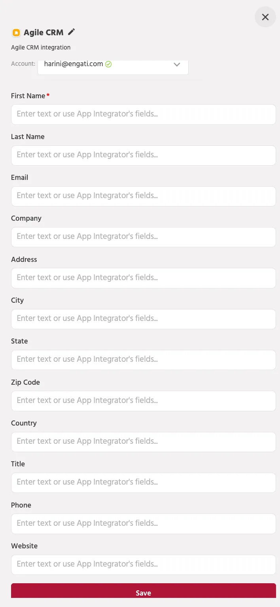This screenshot has width=280, height=607.
Task: Close the panel with the X icon
Action: pyautogui.click(x=265, y=17)
